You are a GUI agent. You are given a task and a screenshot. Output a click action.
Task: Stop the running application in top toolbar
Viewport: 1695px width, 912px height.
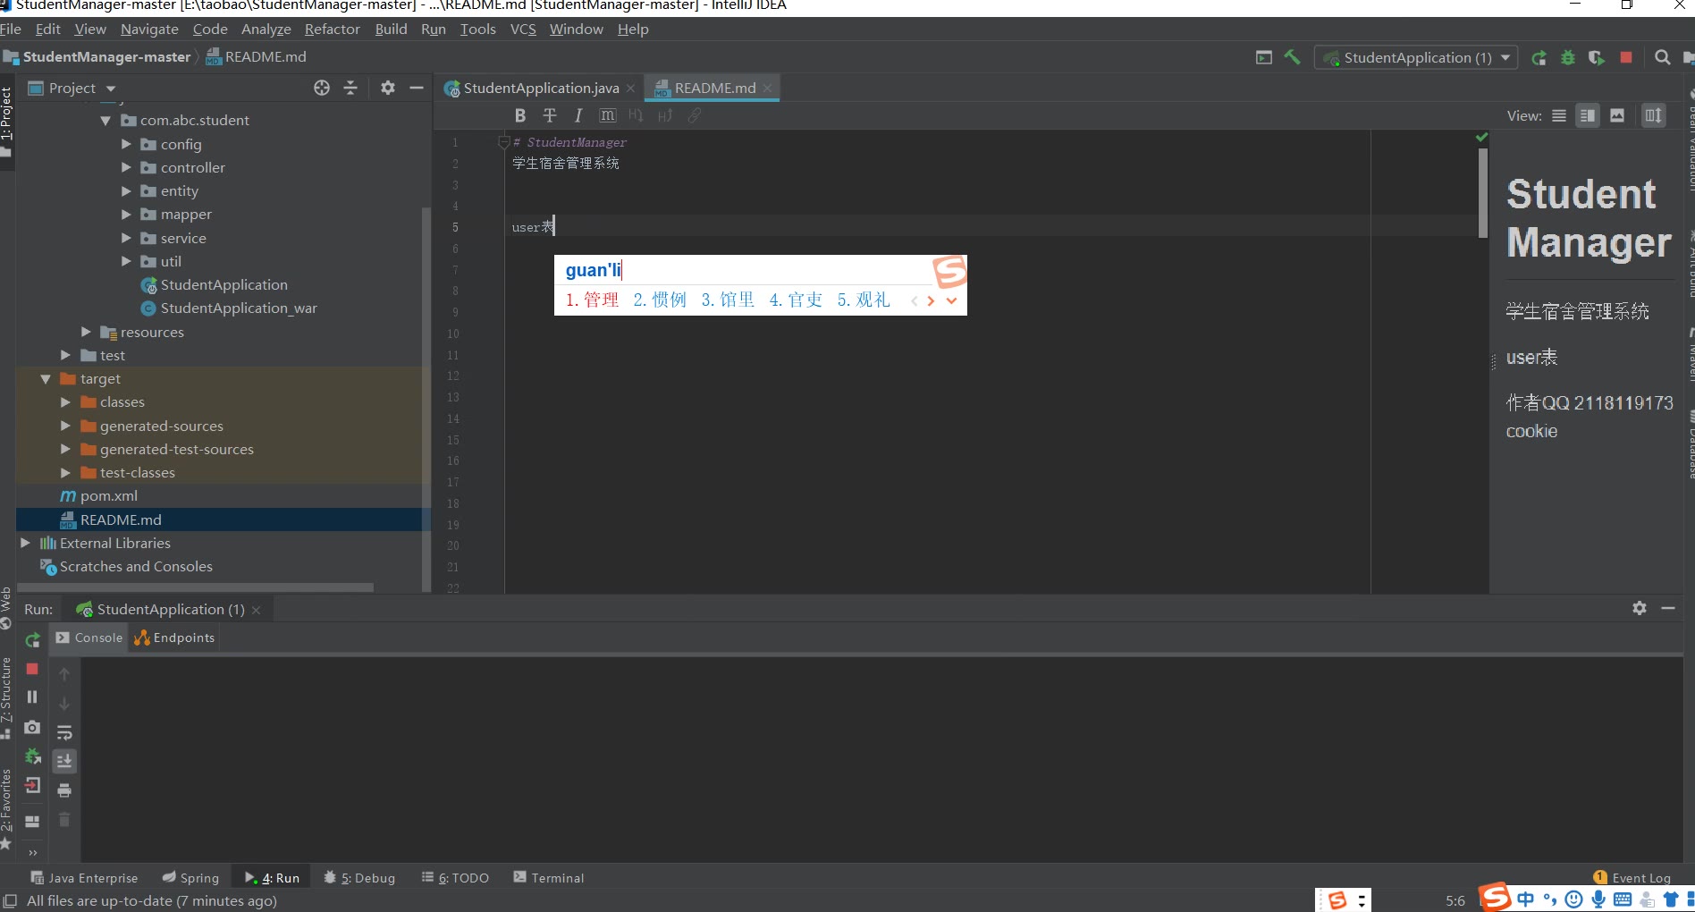click(1626, 58)
